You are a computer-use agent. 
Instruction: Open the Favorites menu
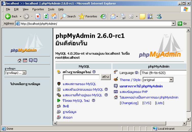38,9
